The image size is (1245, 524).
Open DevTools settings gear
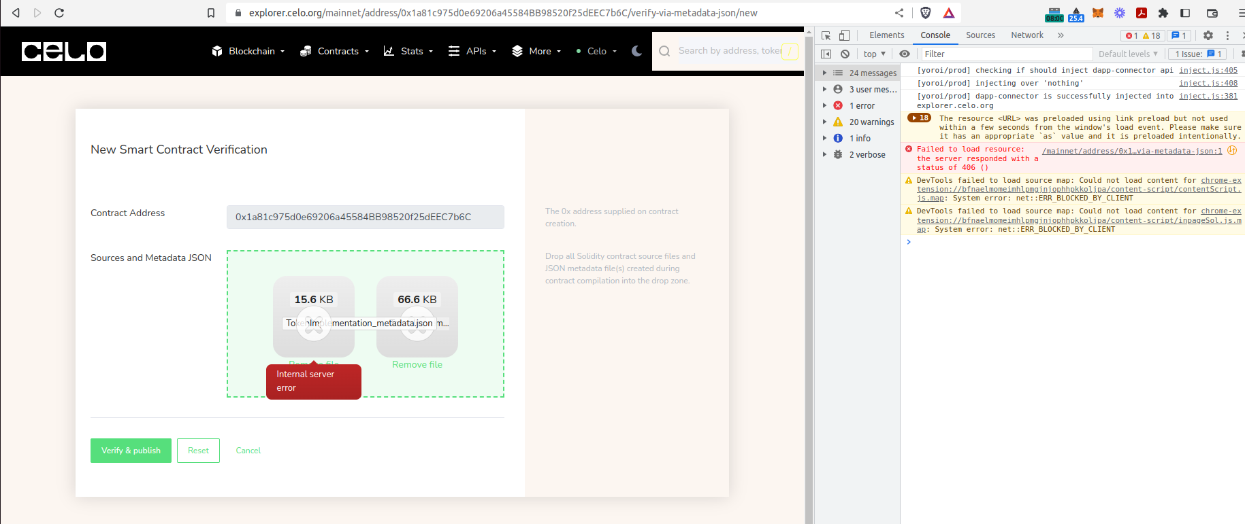coord(1208,35)
